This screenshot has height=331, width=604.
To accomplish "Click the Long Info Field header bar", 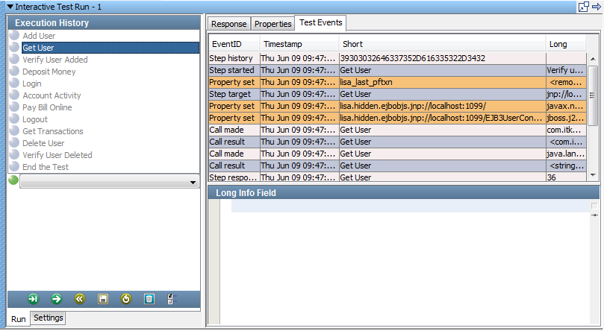I will [404, 192].
